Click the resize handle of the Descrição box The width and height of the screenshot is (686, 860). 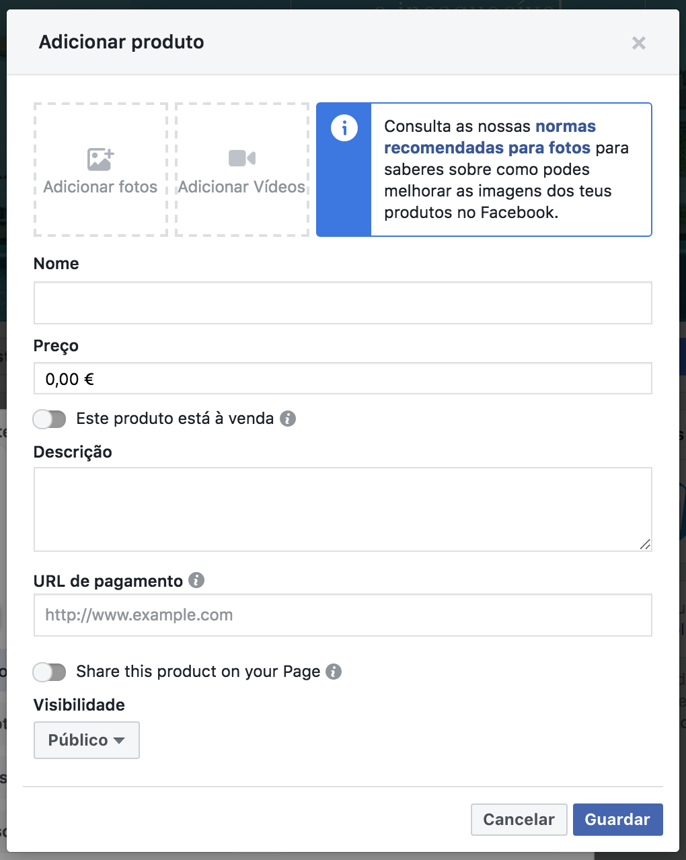646,543
